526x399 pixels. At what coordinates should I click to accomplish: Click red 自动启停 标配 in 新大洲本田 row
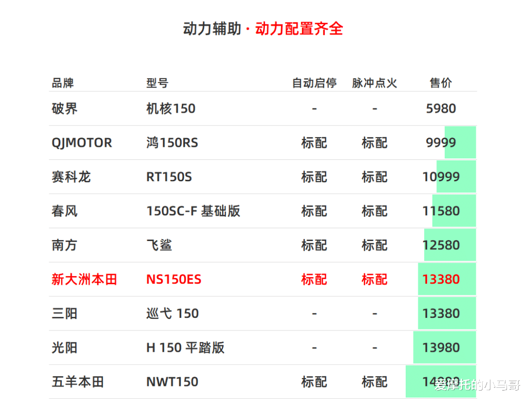314,279
